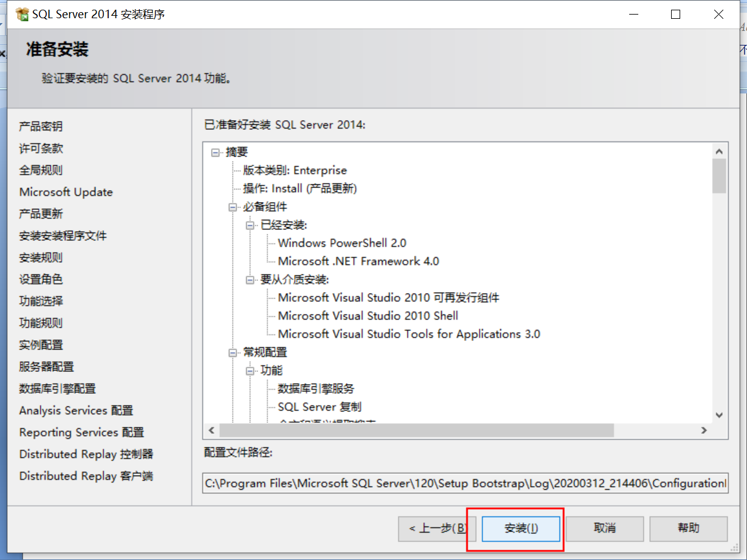Click the horizontal scroll-left arrow
The image size is (747, 560).
pos(211,430)
